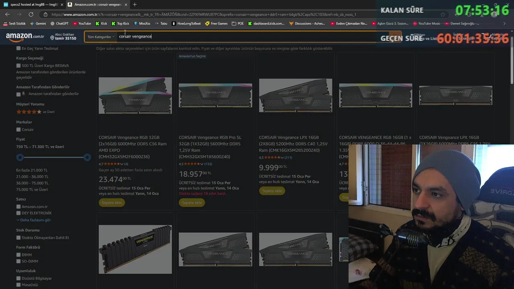Check 500 TL Üzeri Kargo BEDAVA
Image resolution: width=514 pixels, height=289 pixels.
[18, 65]
